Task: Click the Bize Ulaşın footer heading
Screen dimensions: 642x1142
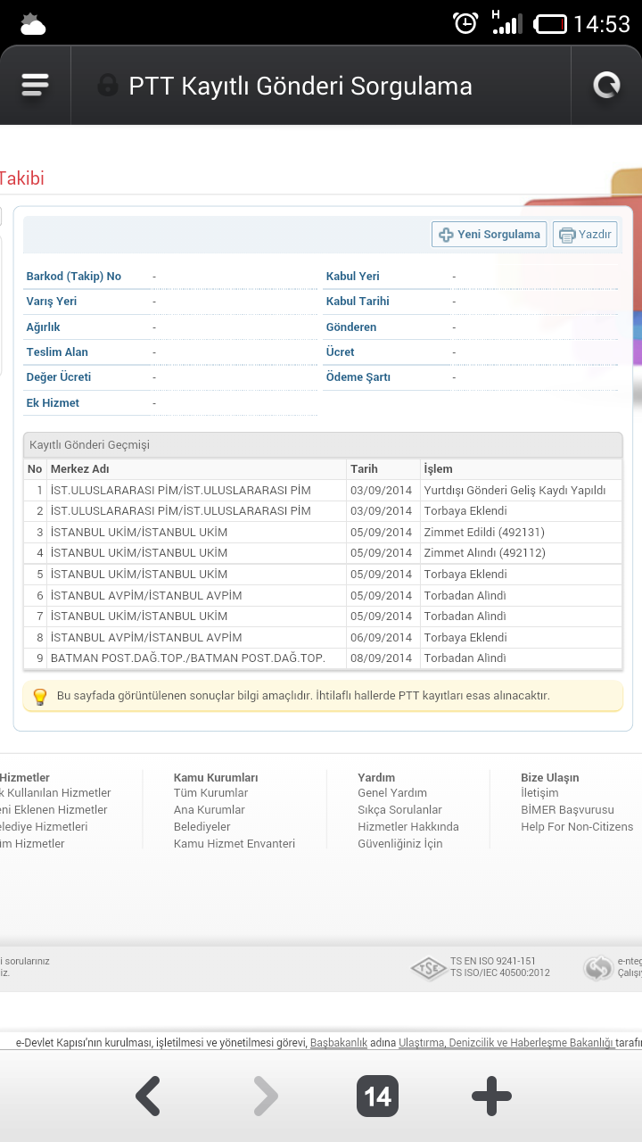Action: click(x=550, y=777)
